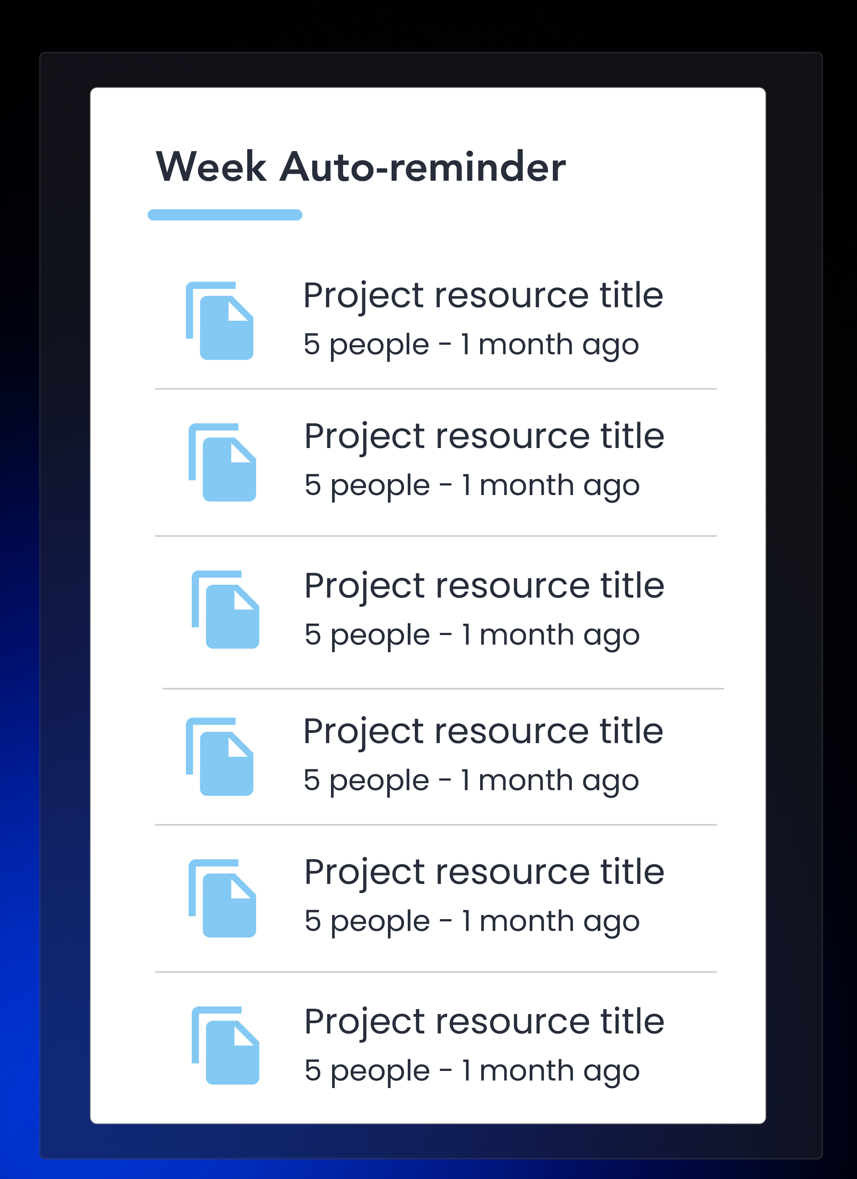This screenshot has height=1179, width=857.
Task: Click the "Week Auto-reminder" heading
Action: [x=360, y=167]
